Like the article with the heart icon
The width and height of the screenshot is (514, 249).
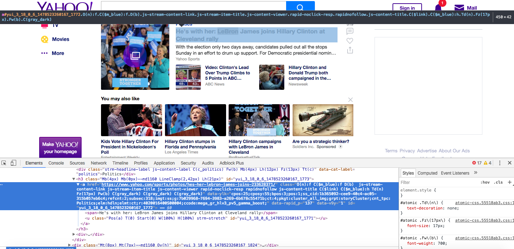coord(350,41)
